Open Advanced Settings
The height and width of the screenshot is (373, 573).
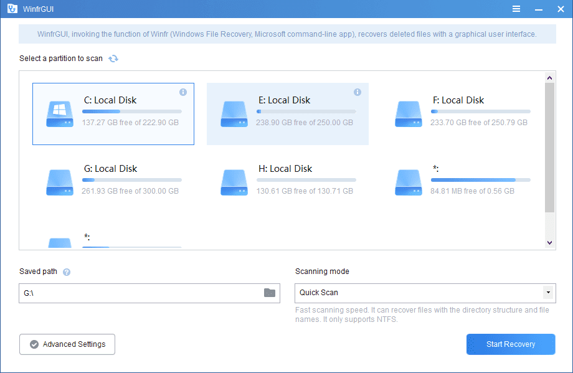[67, 344]
